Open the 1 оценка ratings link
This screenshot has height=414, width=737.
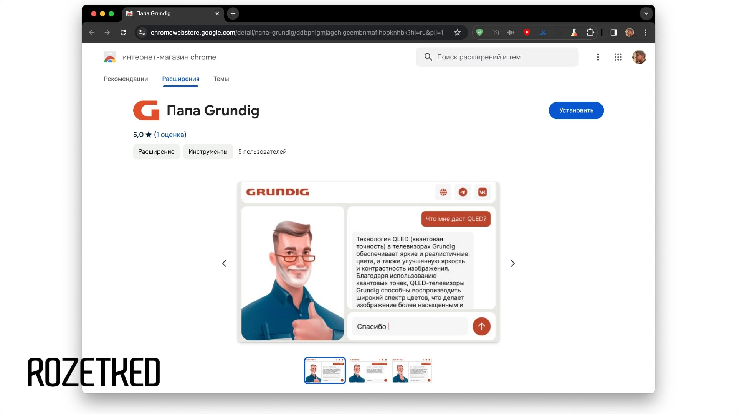[x=170, y=135]
